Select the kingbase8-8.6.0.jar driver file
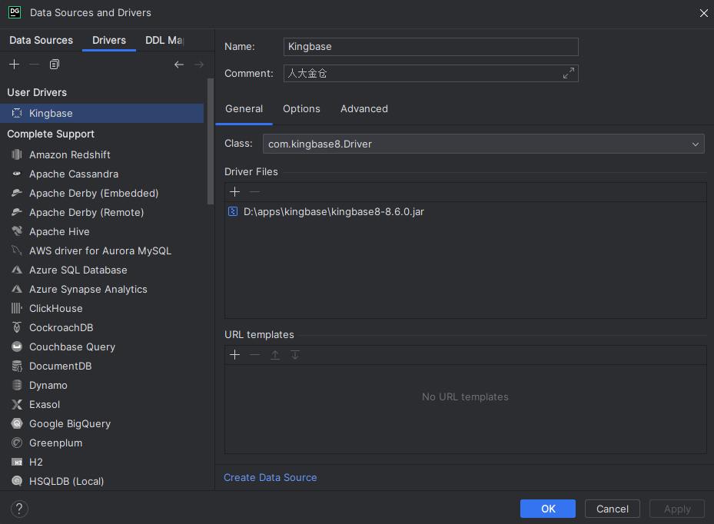The height and width of the screenshot is (524, 714). tap(334, 212)
